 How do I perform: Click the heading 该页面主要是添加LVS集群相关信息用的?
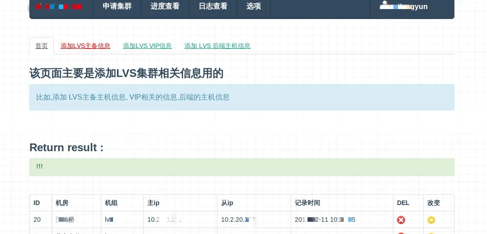click(x=127, y=74)
